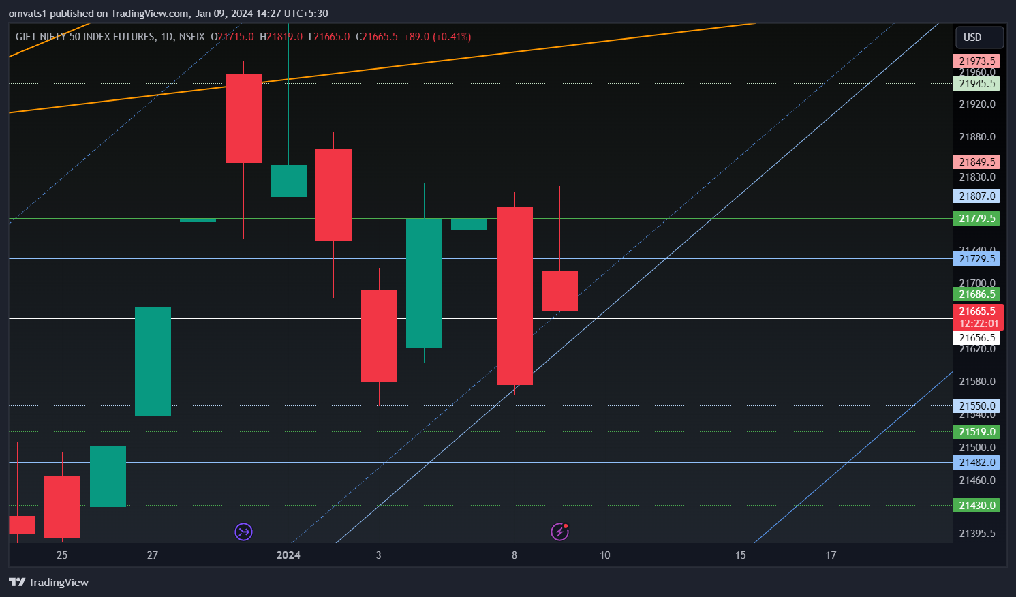Image resolution: width=1016 pixels, height=597 pixels.
Task: Click the blue 21482.0 price label
Action: 976,463
